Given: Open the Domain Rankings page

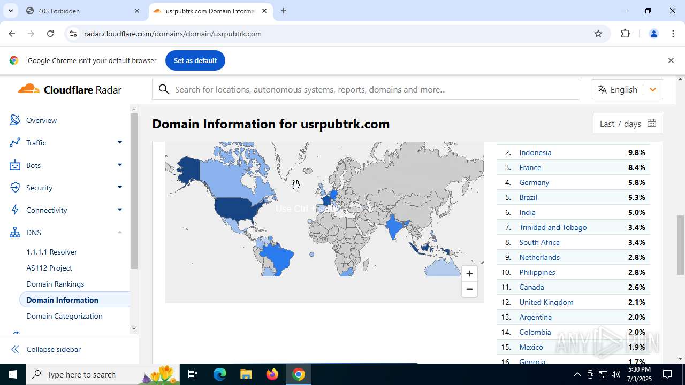Looking at the screenshot, I should coord(55,284).
